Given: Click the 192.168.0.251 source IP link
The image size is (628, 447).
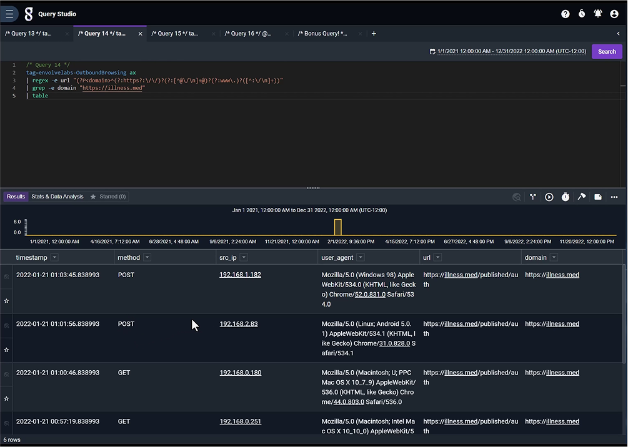Looking at the screenshot, I should 241,421.
